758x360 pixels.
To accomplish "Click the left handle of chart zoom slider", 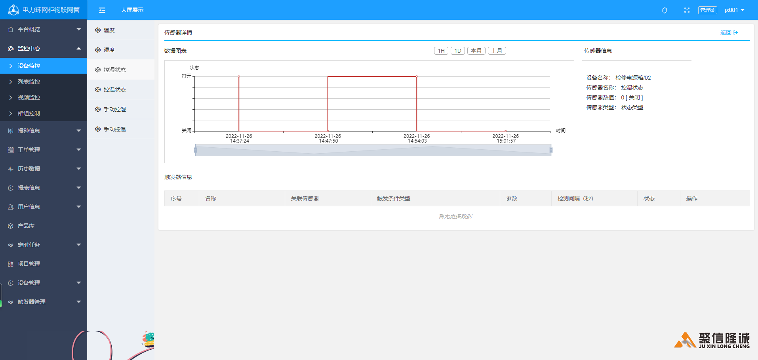I will 195,150.
